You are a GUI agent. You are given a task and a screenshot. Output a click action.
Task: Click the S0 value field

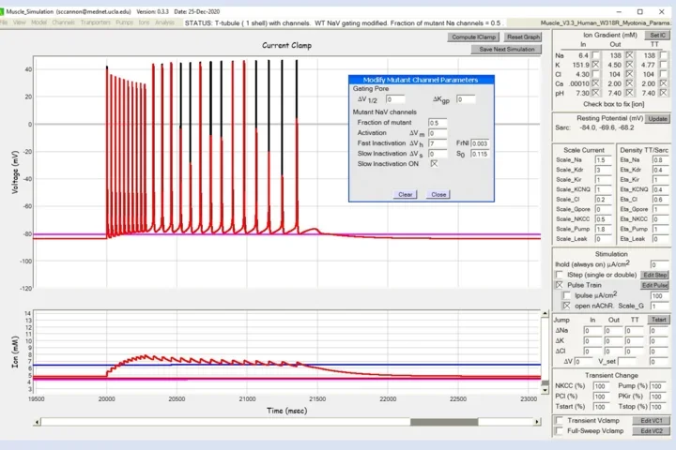click(480, 154)
